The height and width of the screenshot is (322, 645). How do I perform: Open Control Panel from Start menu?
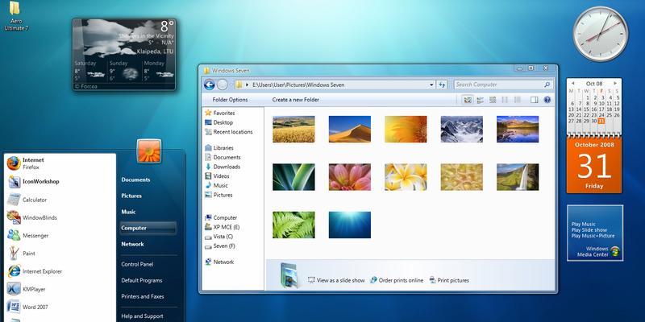tap(137, 265)
